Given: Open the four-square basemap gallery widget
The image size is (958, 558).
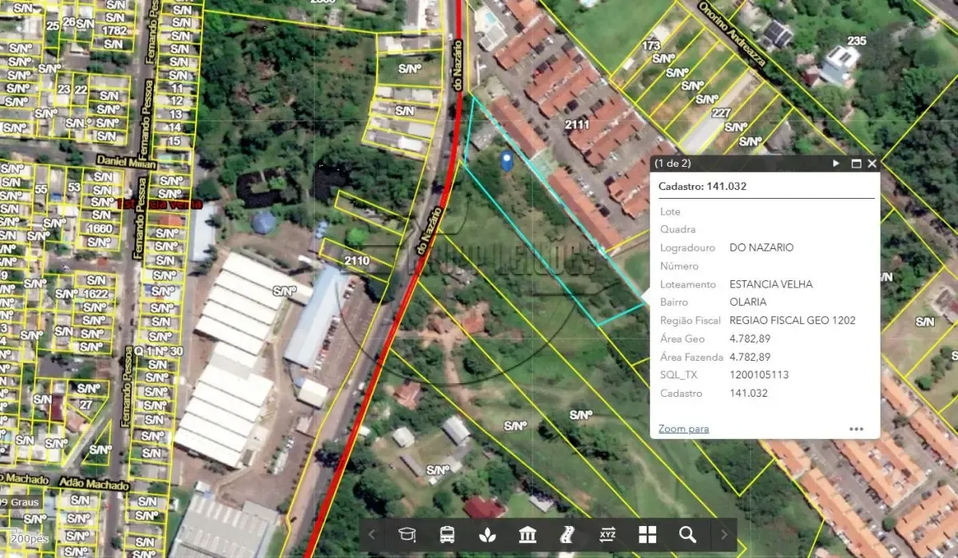Looking at the screenshot, I should [647, 535].
